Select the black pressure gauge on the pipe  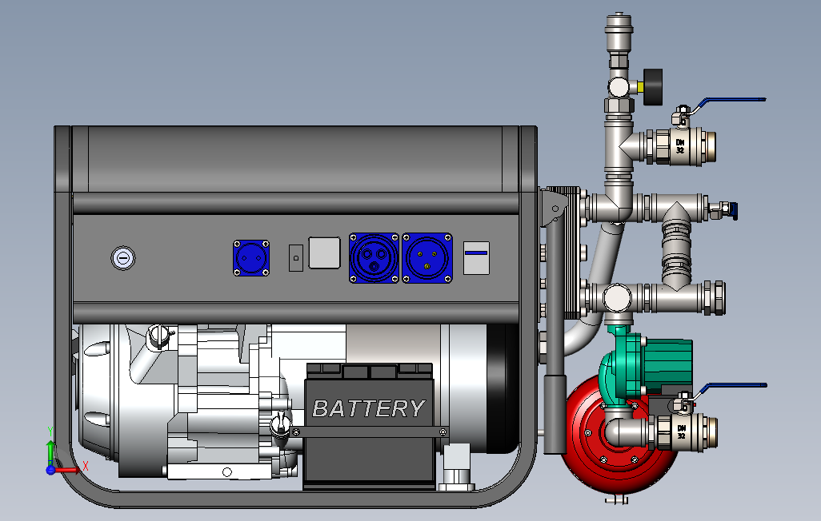[x=653, y=86]
